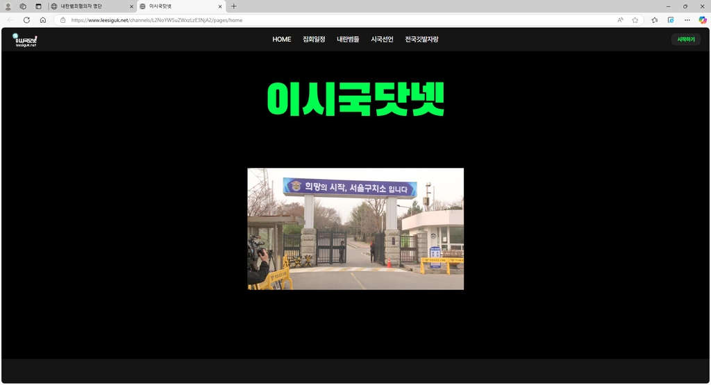
Task: Go back to previous page
Action: click(x=10, y=20)
